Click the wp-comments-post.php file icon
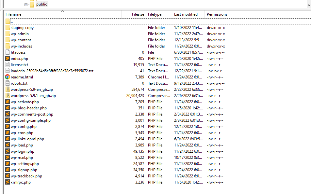 pos(8,114)
